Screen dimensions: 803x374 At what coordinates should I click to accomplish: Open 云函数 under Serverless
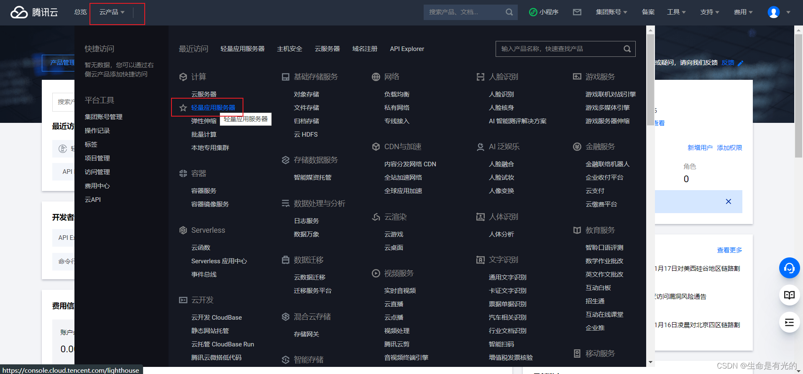pos(201,248)
